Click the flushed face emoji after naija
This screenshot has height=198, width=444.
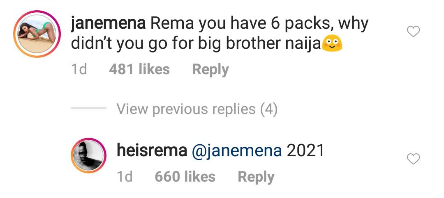click(x=332, y=44)
